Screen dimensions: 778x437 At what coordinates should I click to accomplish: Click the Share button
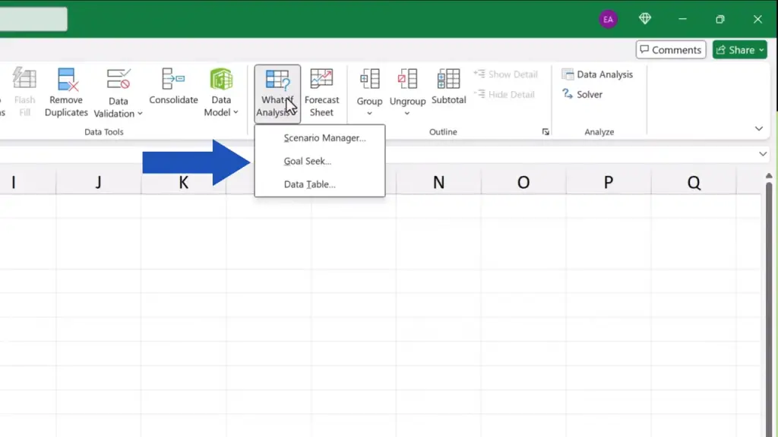(740, 50)
